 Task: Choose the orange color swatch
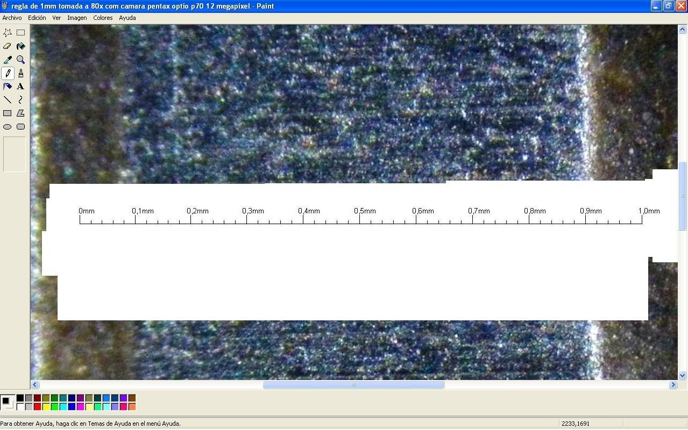132,406
